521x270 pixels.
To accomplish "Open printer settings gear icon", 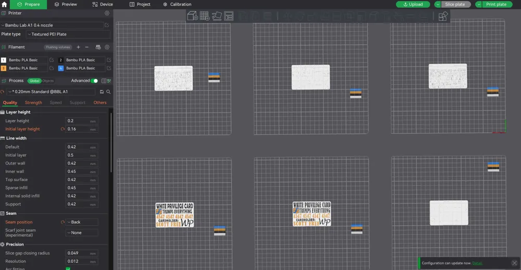I will pos(107,13).
